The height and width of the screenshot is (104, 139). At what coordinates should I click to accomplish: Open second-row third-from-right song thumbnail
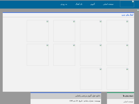coord(64,55)
